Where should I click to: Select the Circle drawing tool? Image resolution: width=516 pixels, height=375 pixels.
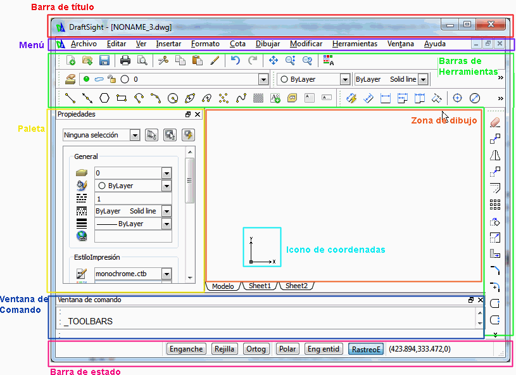pos(173,98)
